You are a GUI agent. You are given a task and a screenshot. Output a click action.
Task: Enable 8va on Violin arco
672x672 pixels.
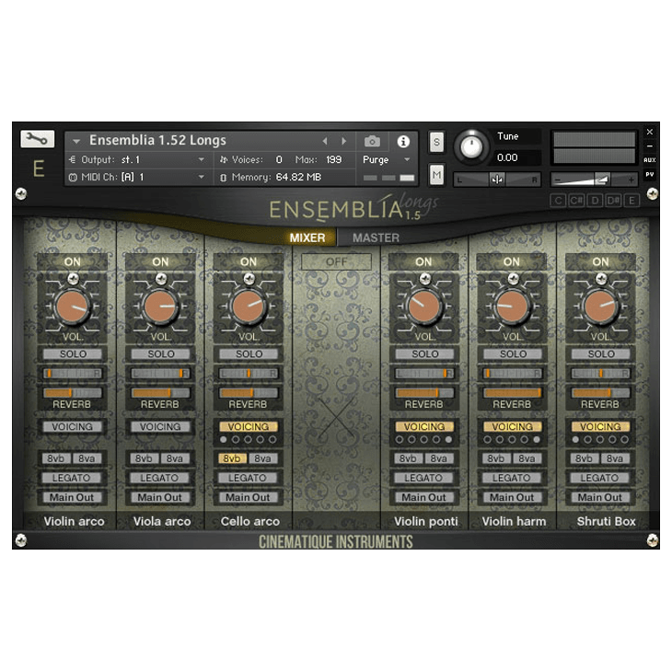coord(87,458)
